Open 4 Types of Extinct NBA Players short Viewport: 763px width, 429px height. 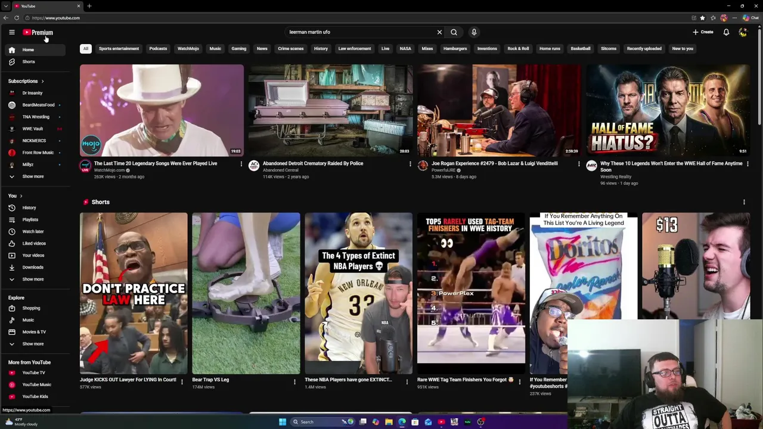[358, 293]
